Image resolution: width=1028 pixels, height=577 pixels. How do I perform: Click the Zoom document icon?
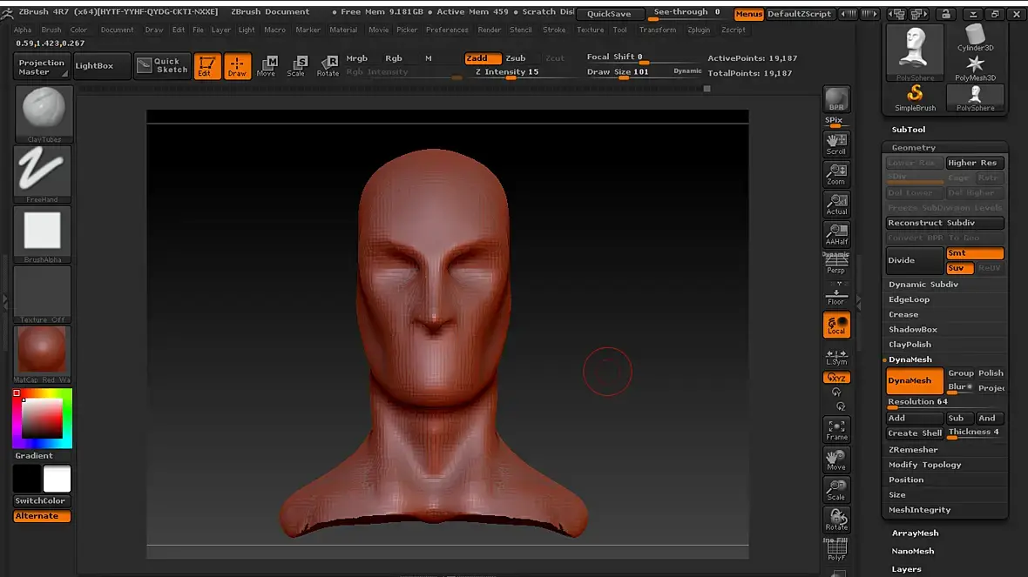point(836,174)
